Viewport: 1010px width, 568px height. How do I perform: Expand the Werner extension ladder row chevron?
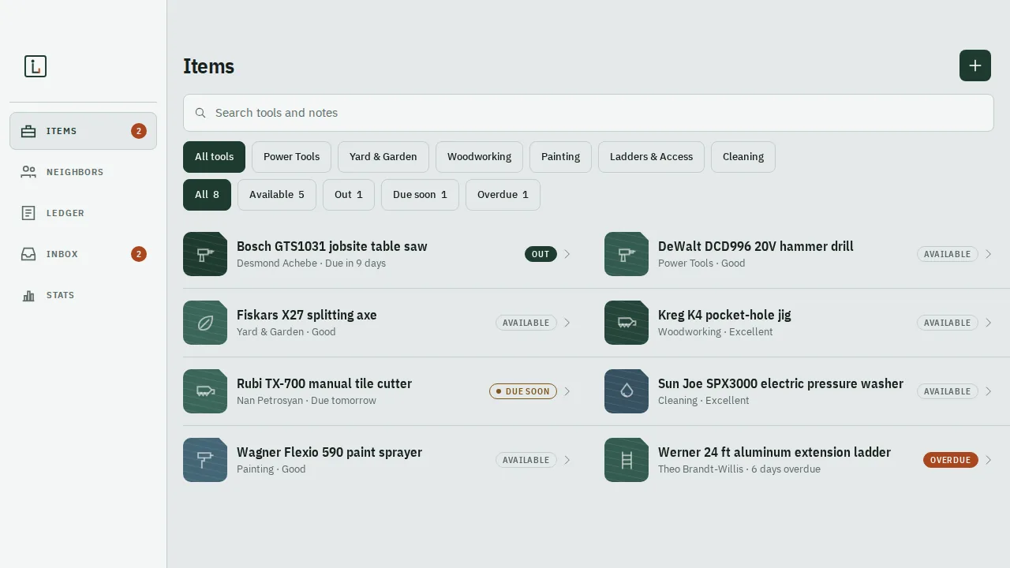coord(989,460)
